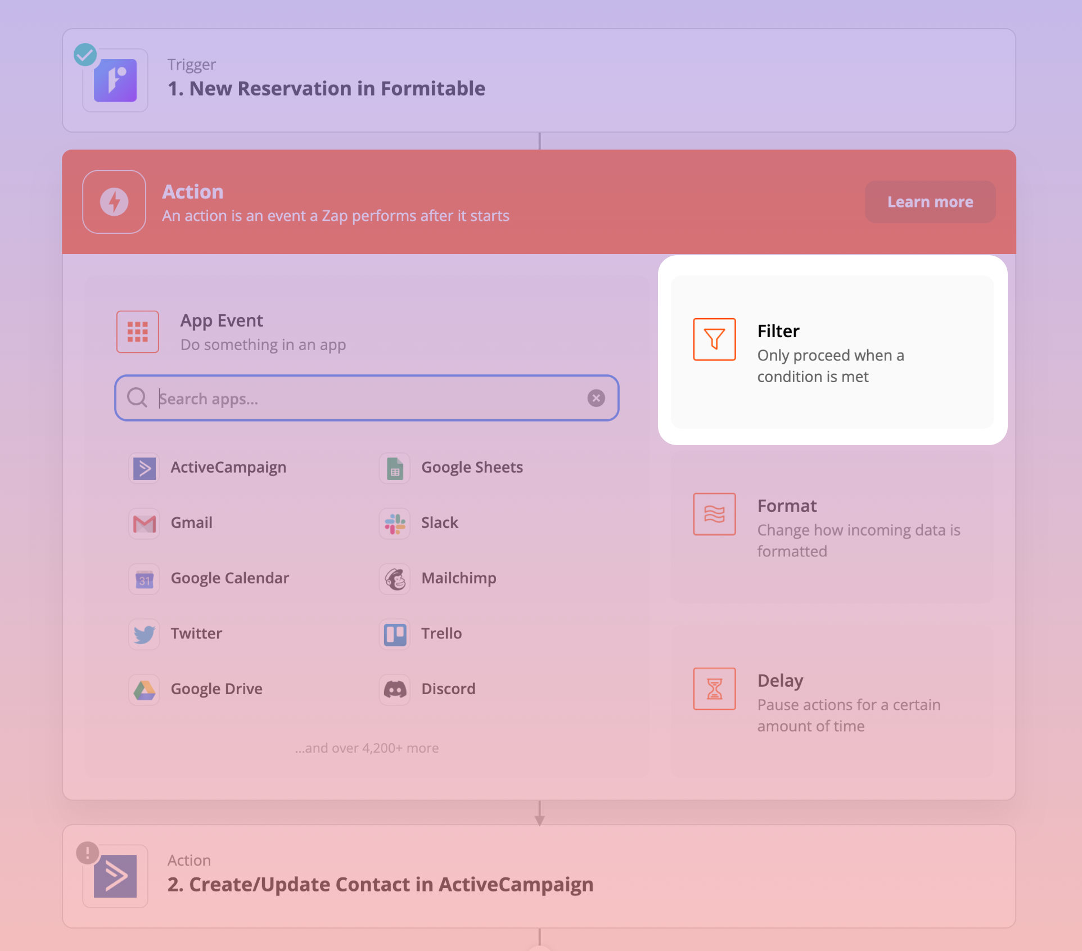This screenshot has height=951, width=1082.
Task: Click the Google Sheets label
Action: [472, 467]
